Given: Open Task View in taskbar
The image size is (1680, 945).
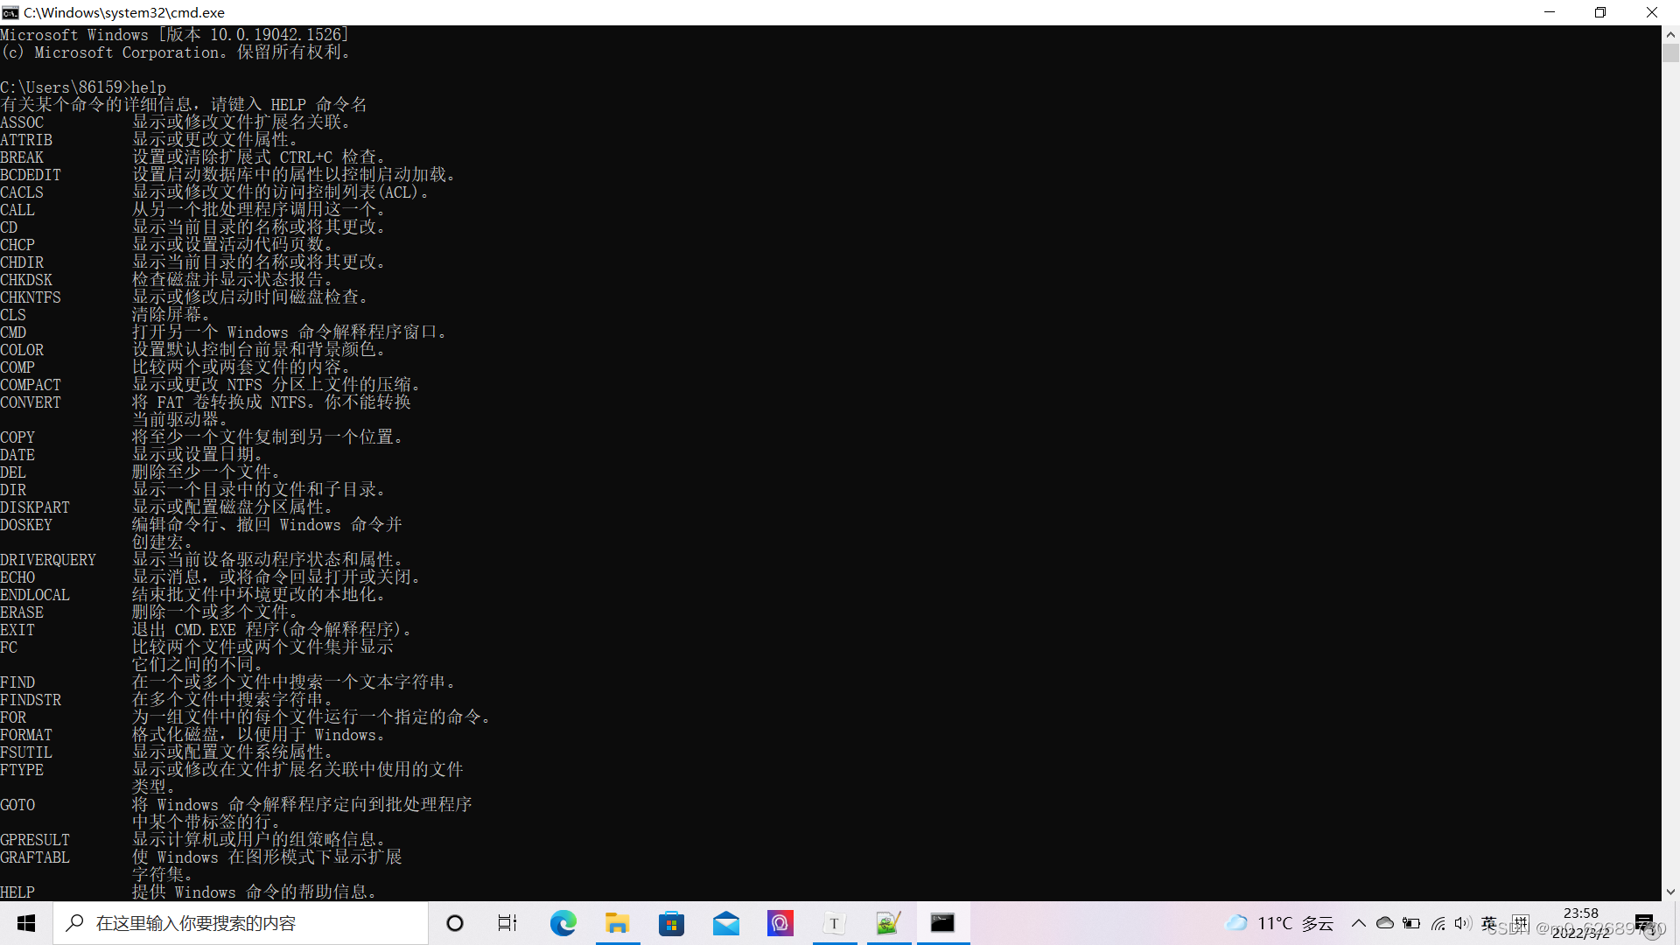Looking at the screenshot, I should [507, 923].
